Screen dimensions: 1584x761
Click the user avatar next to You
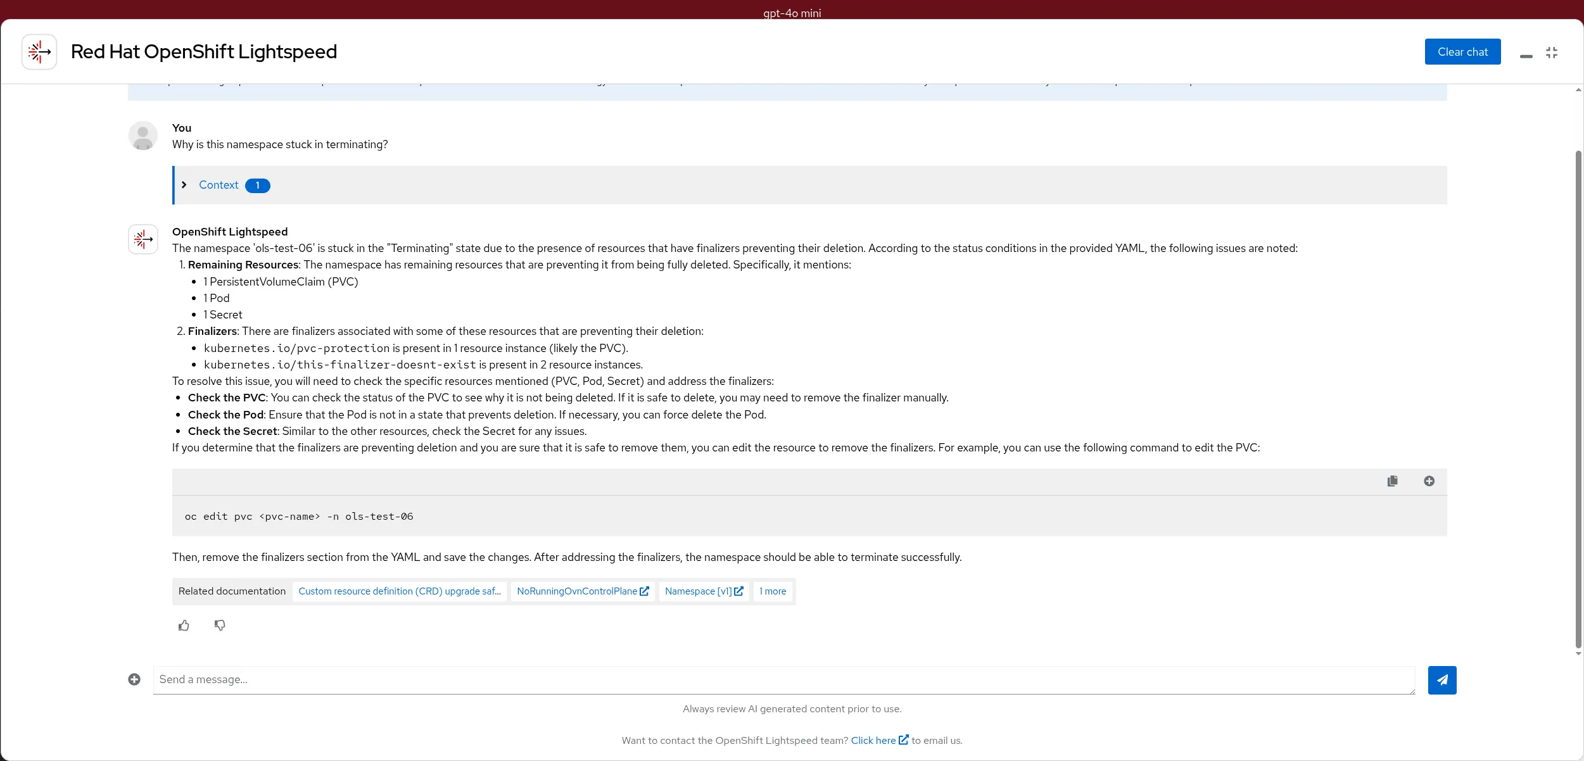(143, 135)
